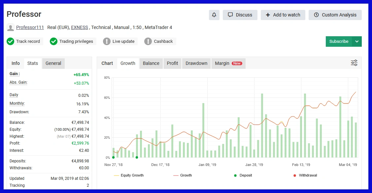
Task: Open the Drawdown chart tab
Action: point(196,63)
